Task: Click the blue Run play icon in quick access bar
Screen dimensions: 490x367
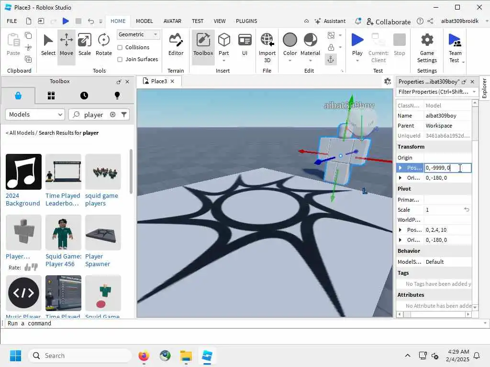Action: pos(66,21)
